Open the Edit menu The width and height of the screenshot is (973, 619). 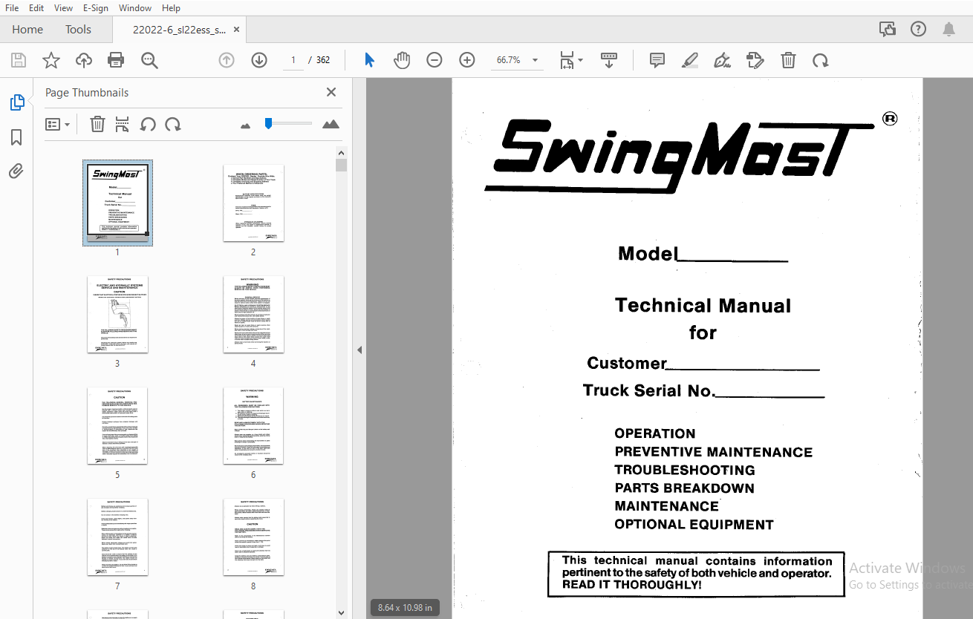pyautogui.click(x=36, y=7)
